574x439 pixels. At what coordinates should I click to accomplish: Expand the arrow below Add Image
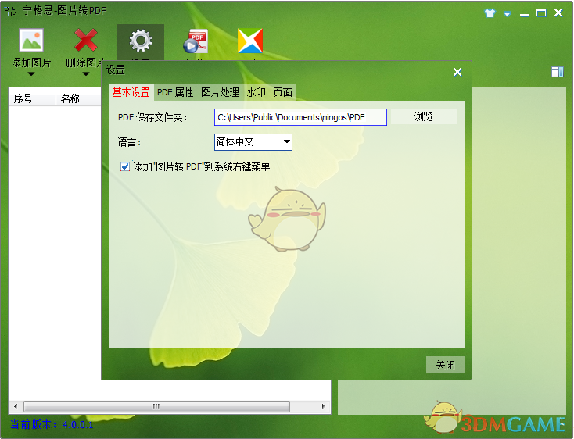pyautogui.click(x=31, y=75)
